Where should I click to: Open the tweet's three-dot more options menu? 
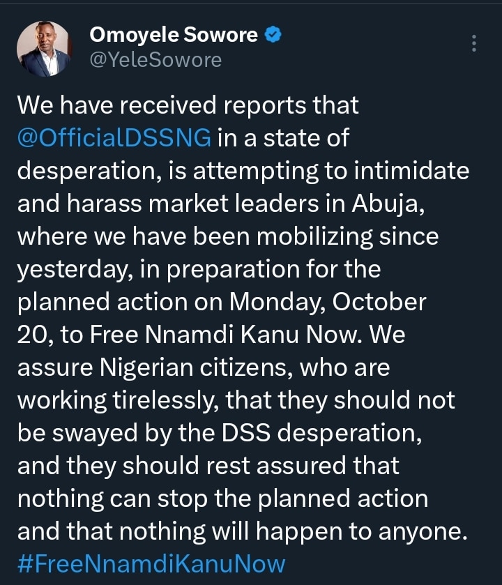pyautogui.click(x=474, y=43)
